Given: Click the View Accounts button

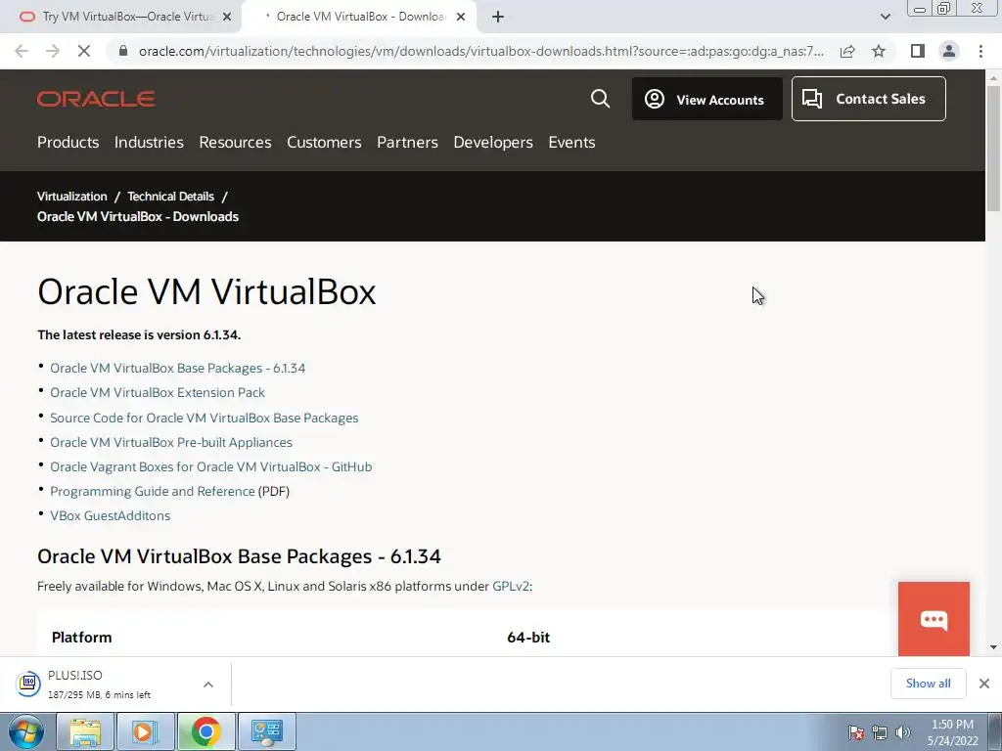Looking at the screenshot, I should point(706,99).
